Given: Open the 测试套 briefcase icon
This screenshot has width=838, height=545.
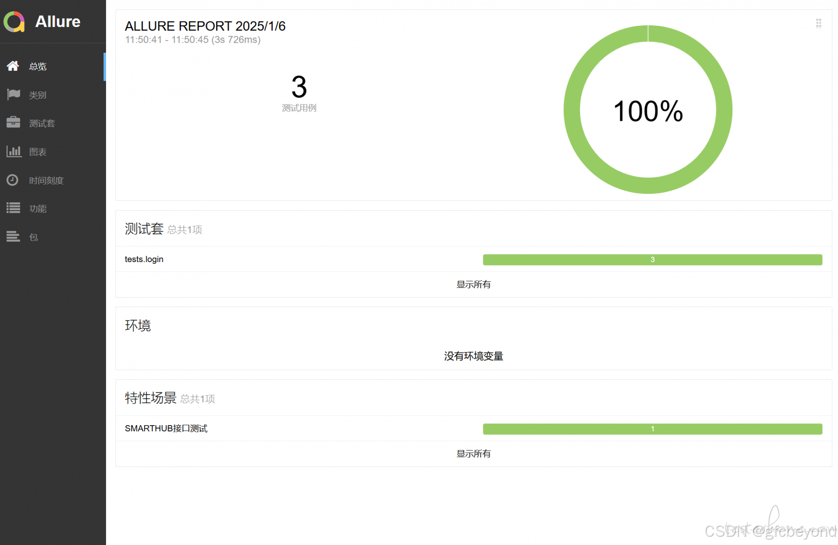Looking at the screenshot, I should pos(13,123).
